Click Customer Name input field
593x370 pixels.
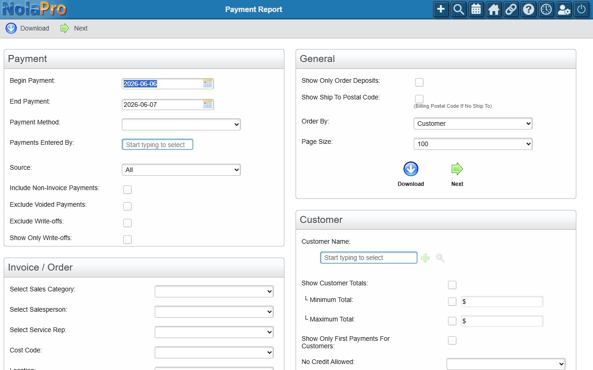(x=369, y=258)
